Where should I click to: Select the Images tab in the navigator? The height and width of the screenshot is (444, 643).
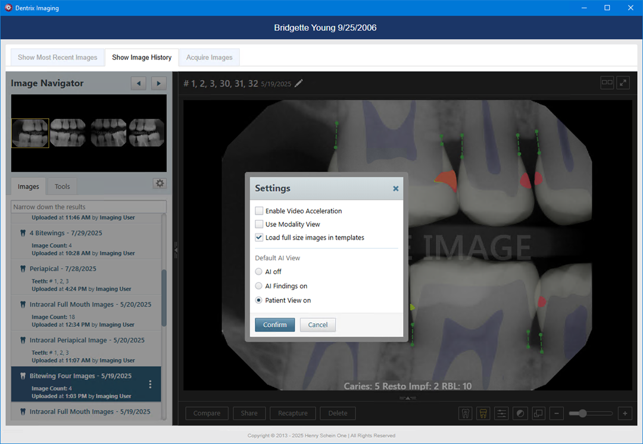click(29, 187)
